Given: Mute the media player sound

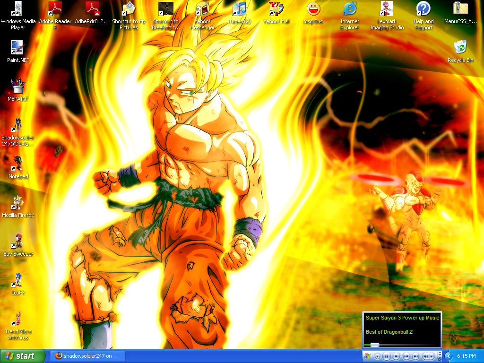Looking at the screenshot, I should pyautogui.click(x=426, y=356).
